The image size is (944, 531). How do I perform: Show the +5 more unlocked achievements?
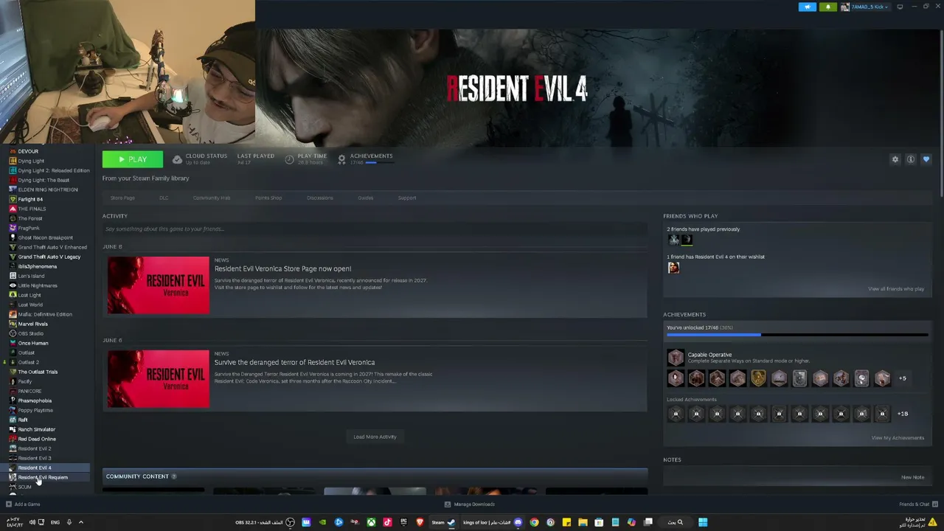click(902, 378)
